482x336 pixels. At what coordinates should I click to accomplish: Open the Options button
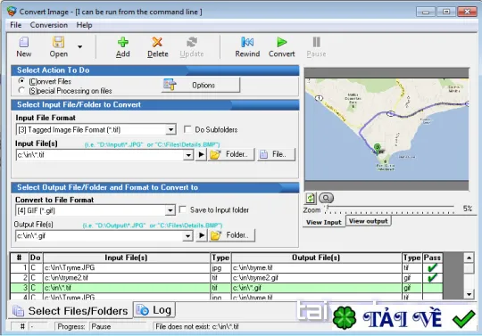(x=201, y=85)
